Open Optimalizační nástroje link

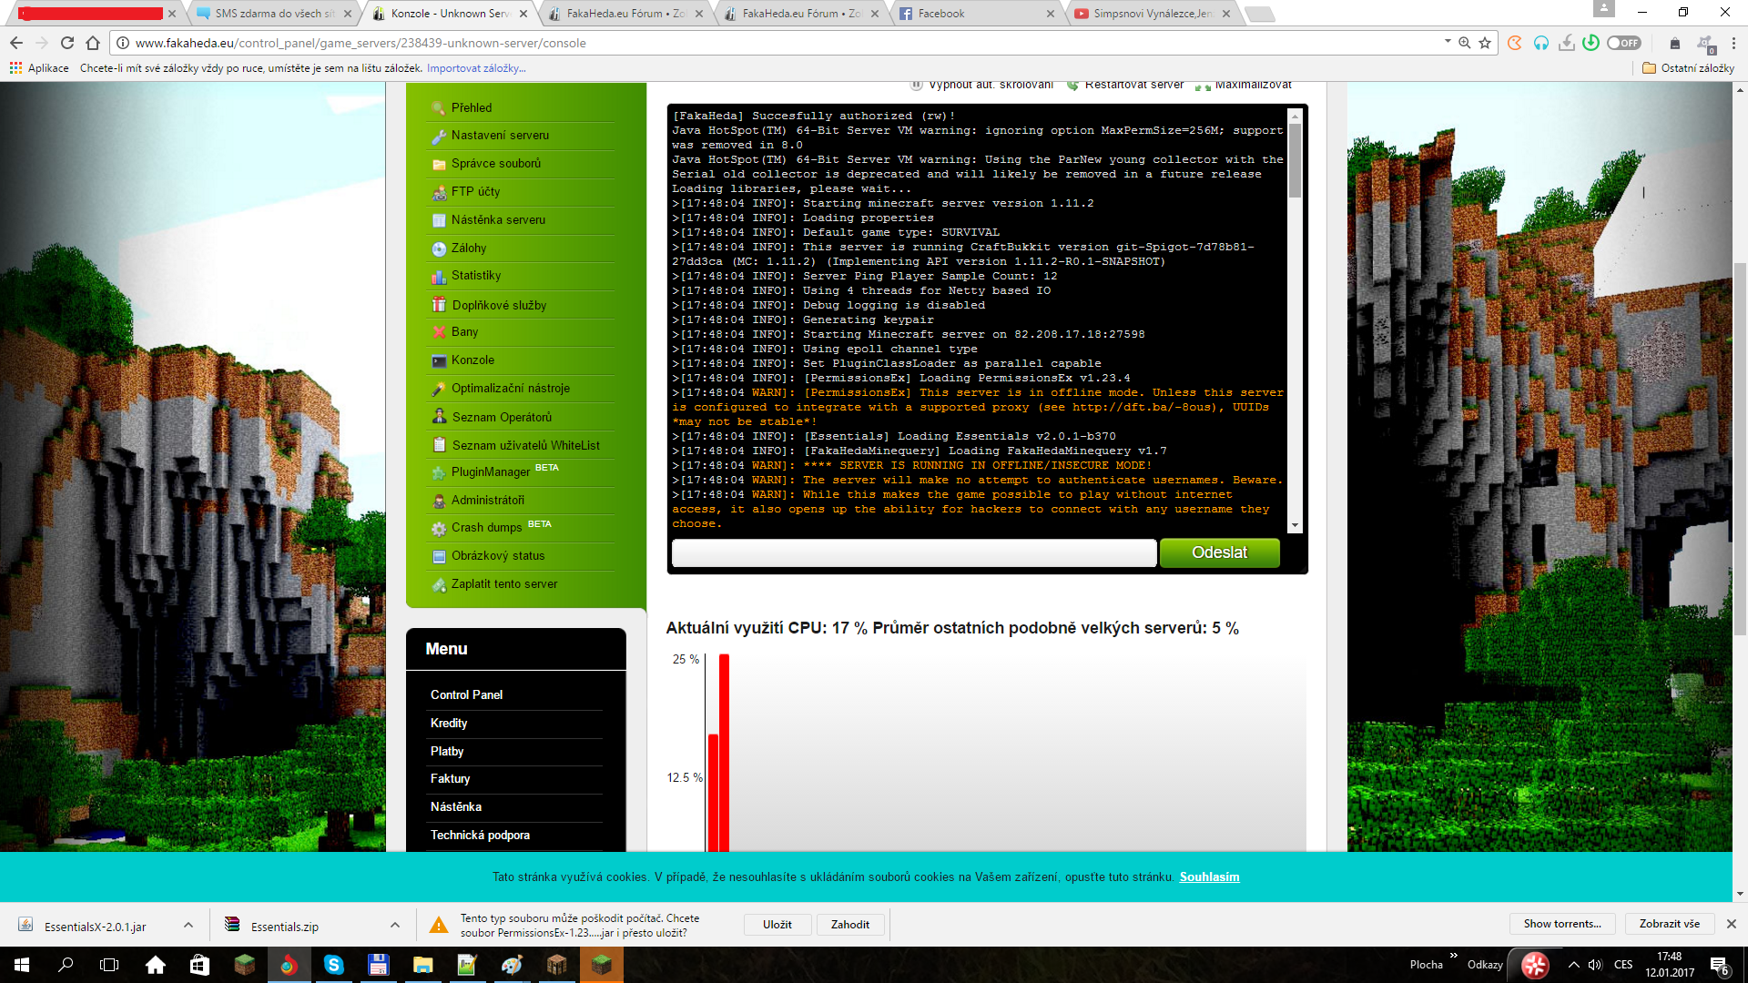coord(511,389)
